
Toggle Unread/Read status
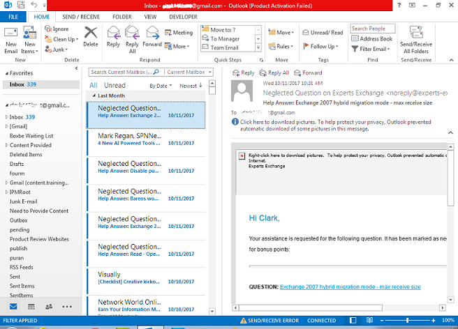click(x=323, y=32)
